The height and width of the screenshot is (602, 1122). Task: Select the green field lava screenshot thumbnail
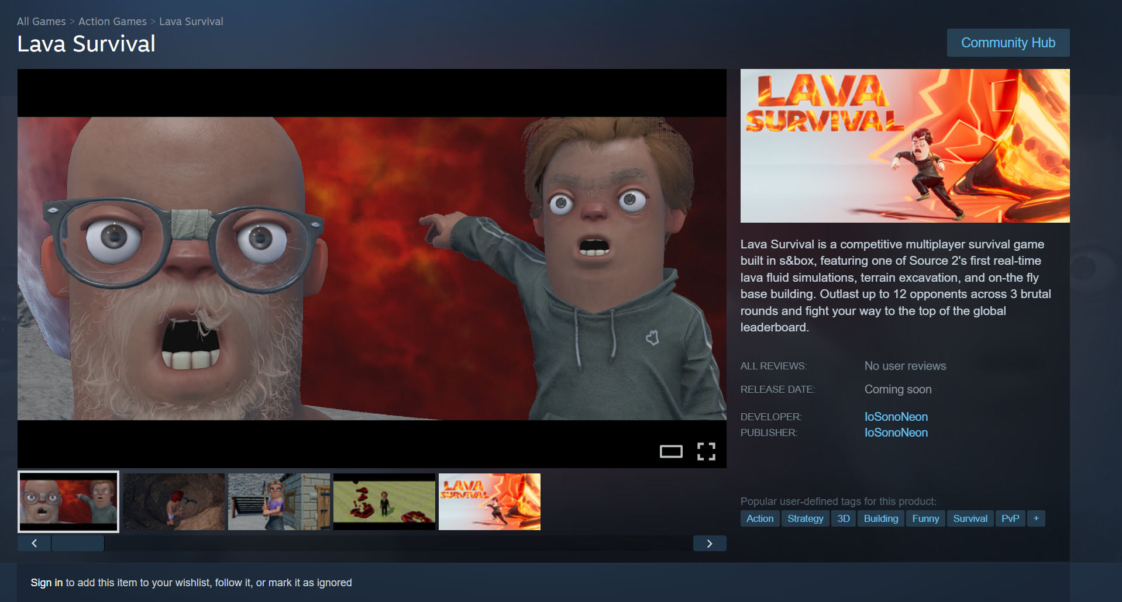click(384, 502)
